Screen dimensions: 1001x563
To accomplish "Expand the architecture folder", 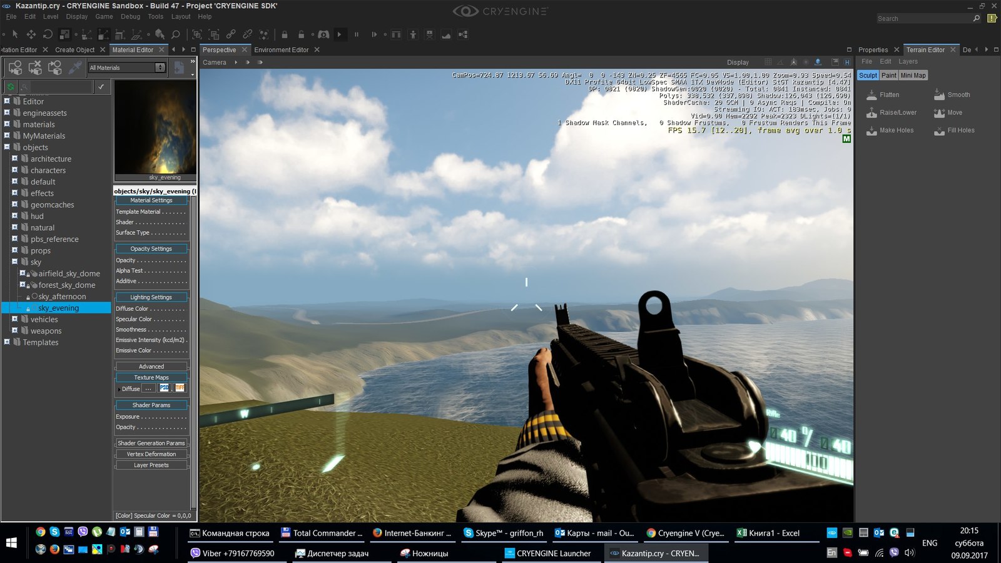I will click(15, 158).
